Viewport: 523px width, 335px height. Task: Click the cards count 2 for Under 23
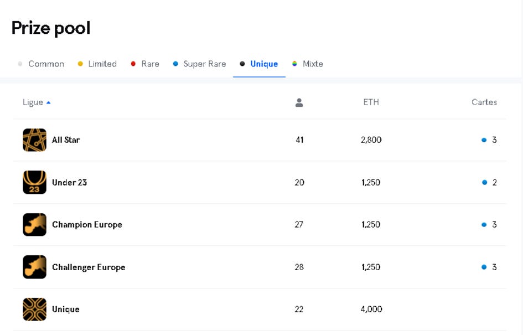494,183
